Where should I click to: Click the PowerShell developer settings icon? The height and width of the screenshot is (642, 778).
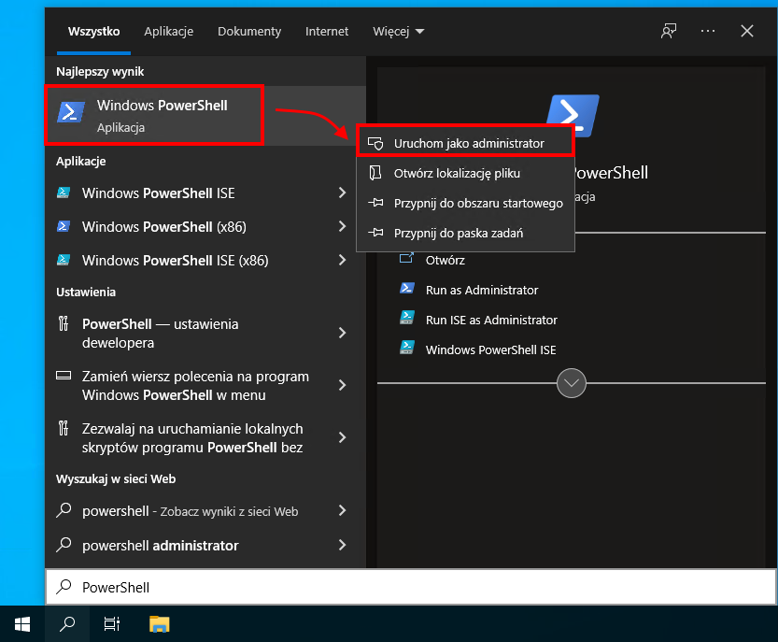[64, 323]
